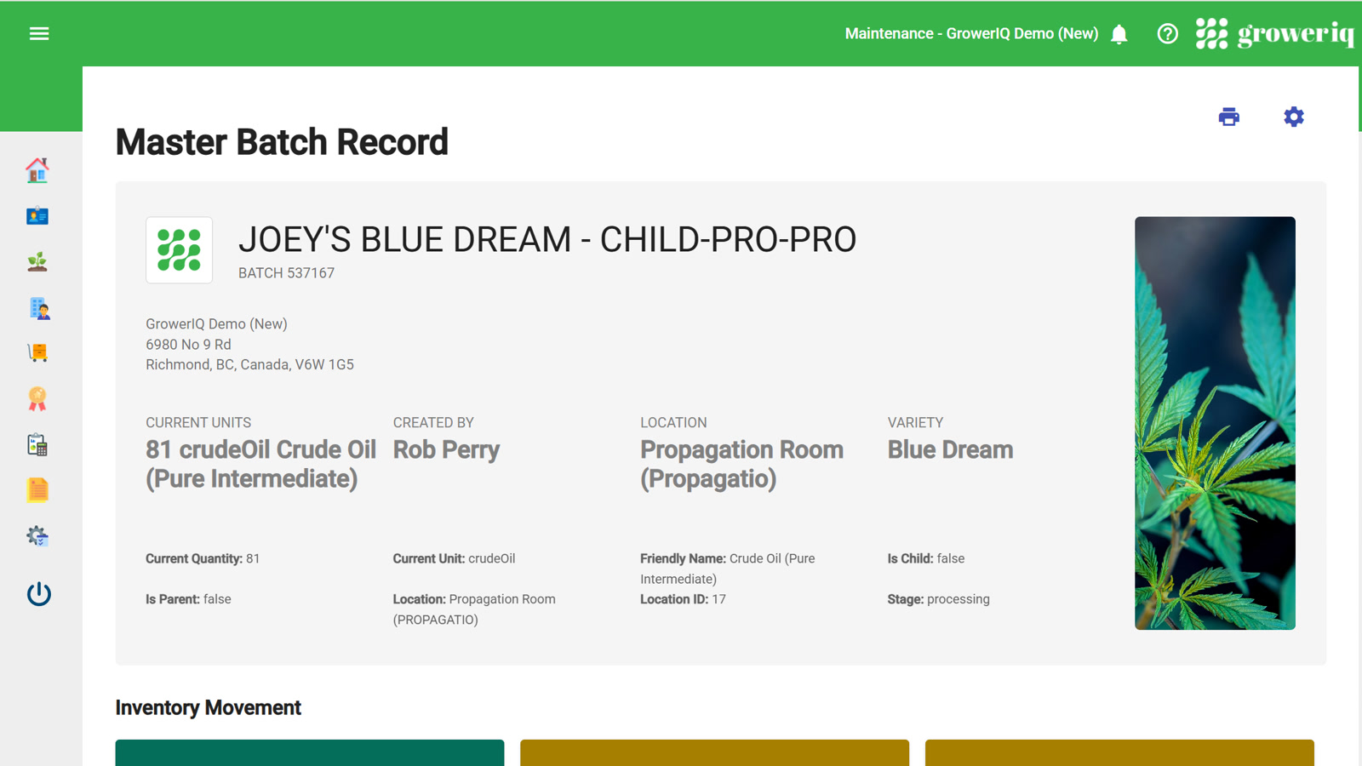Image resolution: width=1362 pixels, height=766 pixels.
Task: Open the orange document notes sidebar icon
Action: pos(37,490)
